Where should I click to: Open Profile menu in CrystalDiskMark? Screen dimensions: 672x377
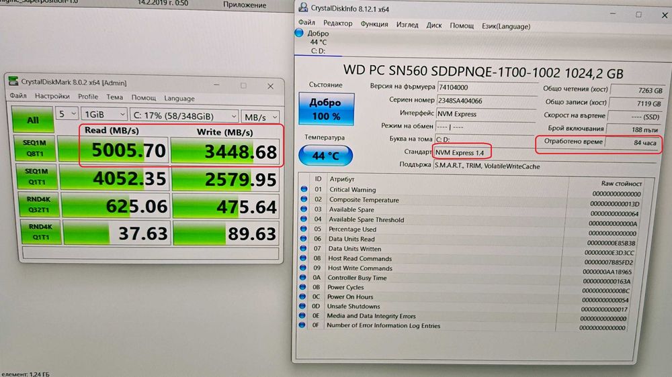click(x=88, y=97)
